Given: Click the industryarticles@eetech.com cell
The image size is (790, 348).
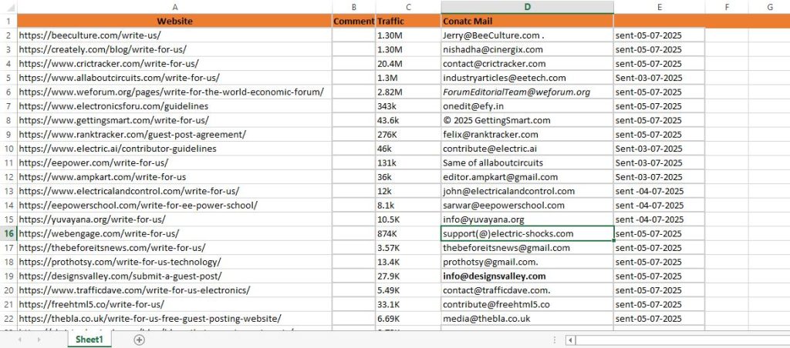Looking at the screenshot, I should (x=528, y=78).
